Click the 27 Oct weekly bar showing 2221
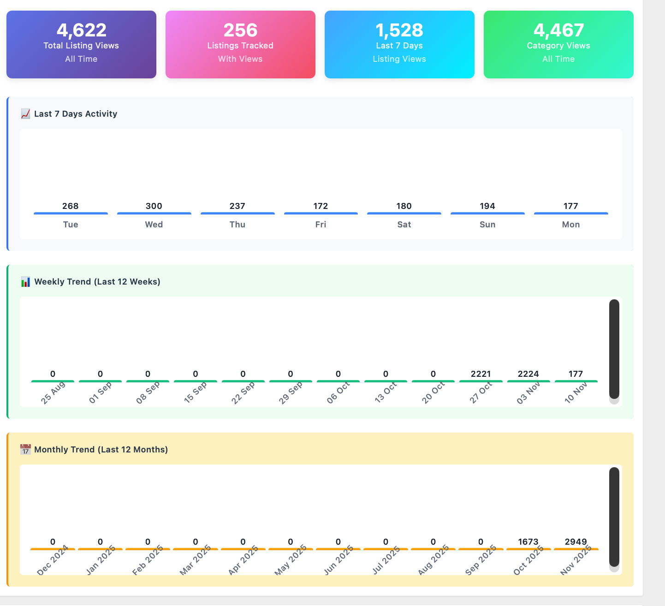 (x=481, y=381)
